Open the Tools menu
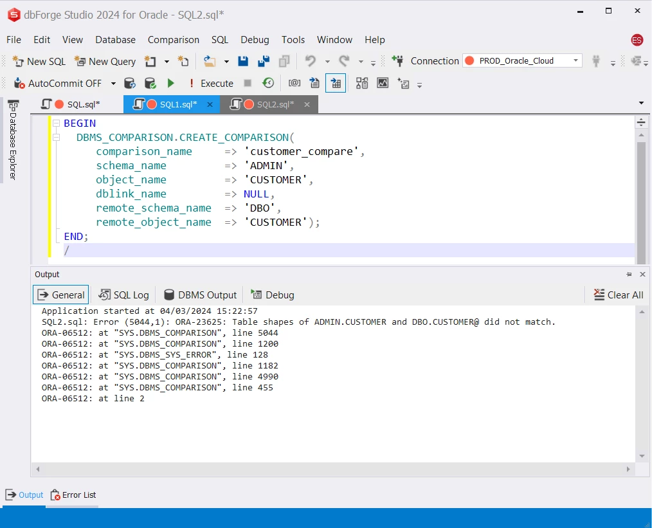Image resolution: width=652 pixels, height=528 pixels. [x=293, y=40]
